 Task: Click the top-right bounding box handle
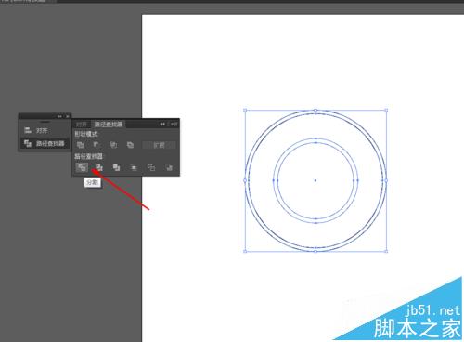pos(386,110)
